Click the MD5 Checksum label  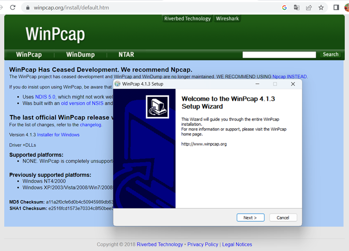(27, 202)
